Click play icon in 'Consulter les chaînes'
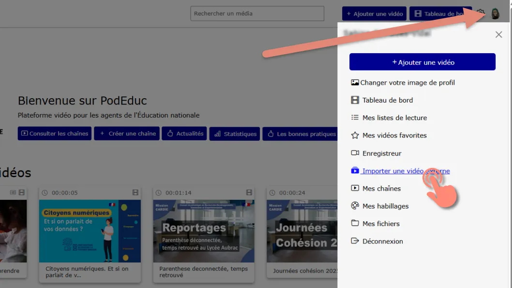 click(x=25, y=134)
